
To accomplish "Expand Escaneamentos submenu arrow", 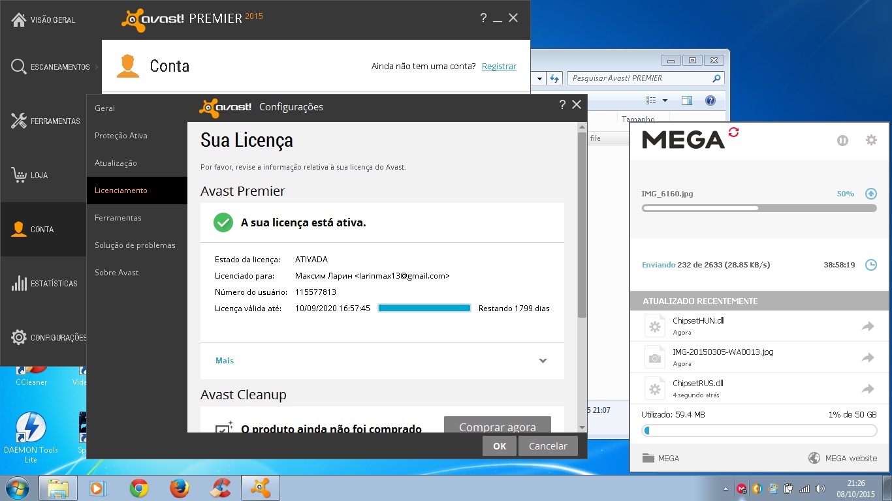I will [x=97, y=67].
